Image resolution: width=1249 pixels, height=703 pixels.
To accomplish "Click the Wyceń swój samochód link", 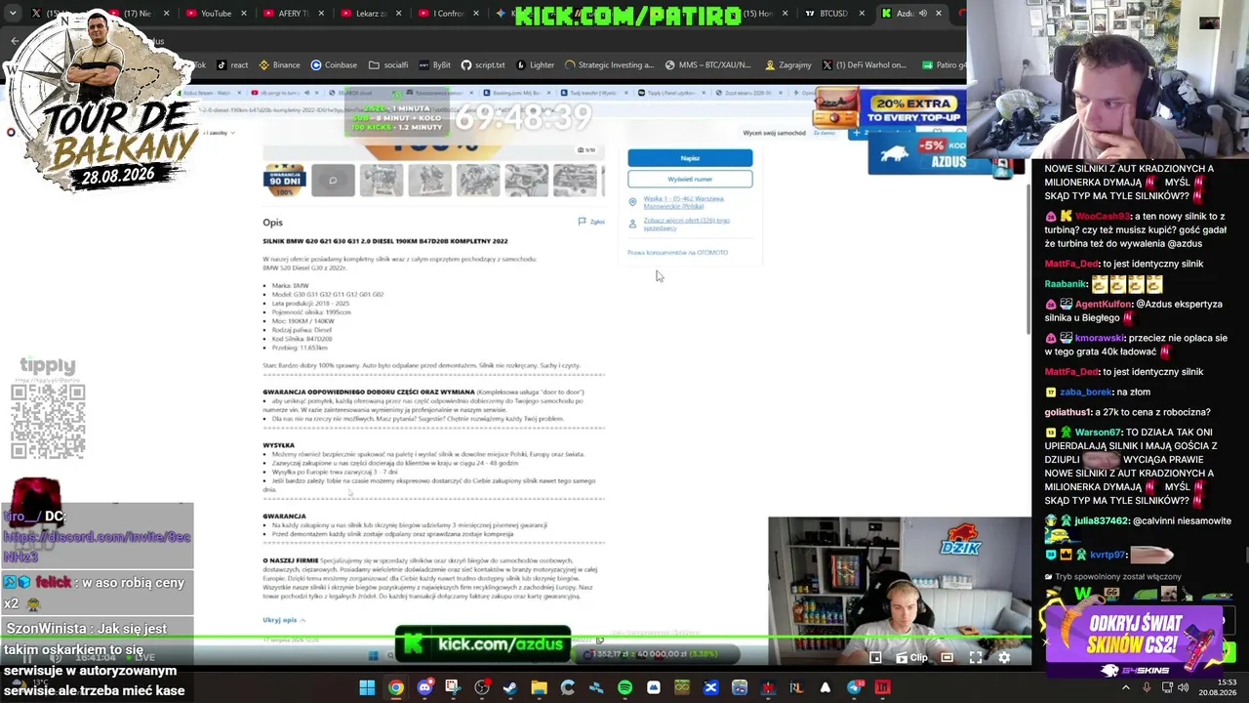I will point(774,133).
